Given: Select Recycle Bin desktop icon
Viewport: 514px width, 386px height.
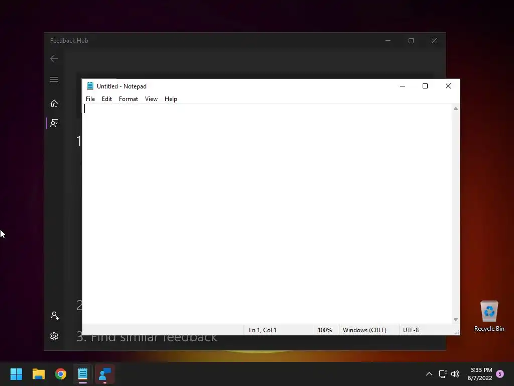Looking at the screenshot, I should (x=489, y=316).
